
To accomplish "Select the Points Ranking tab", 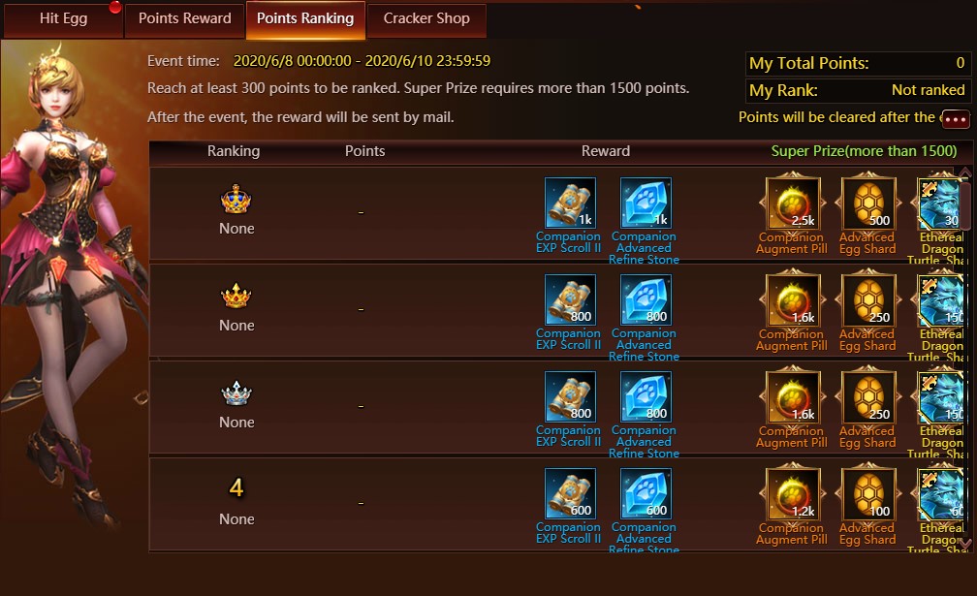I will tap(305, 19).
